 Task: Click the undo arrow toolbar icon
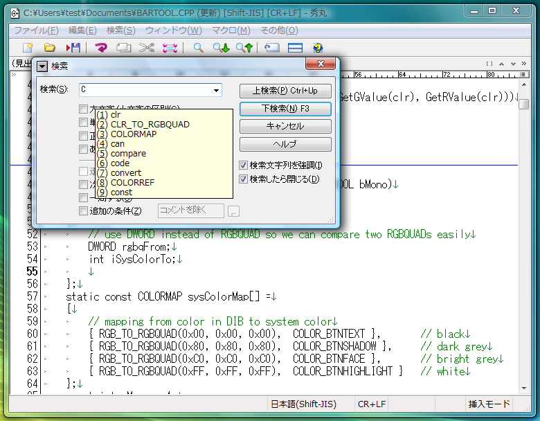point(101,48)
